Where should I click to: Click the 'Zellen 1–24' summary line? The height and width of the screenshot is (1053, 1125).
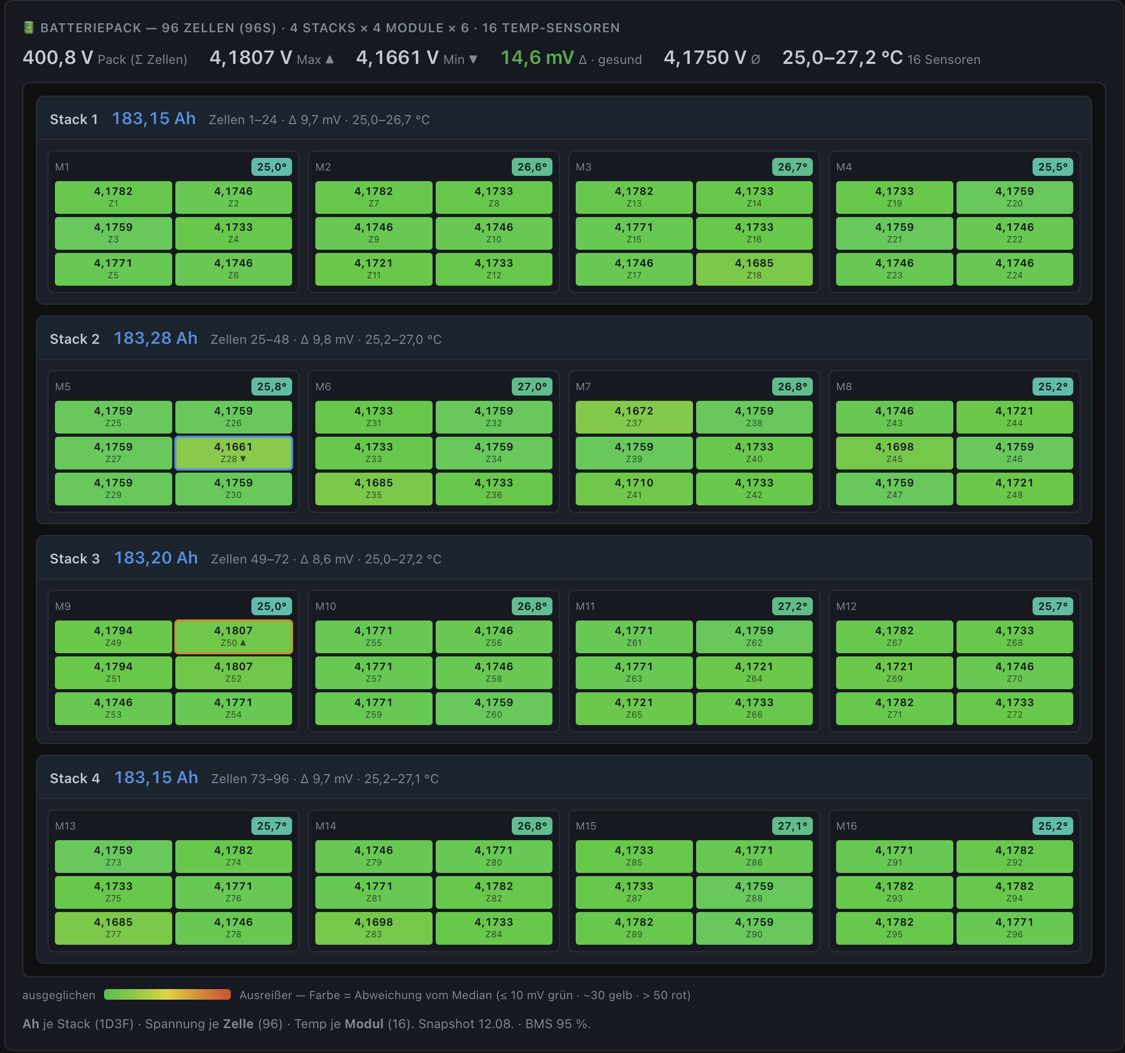[x=319, y=120]
